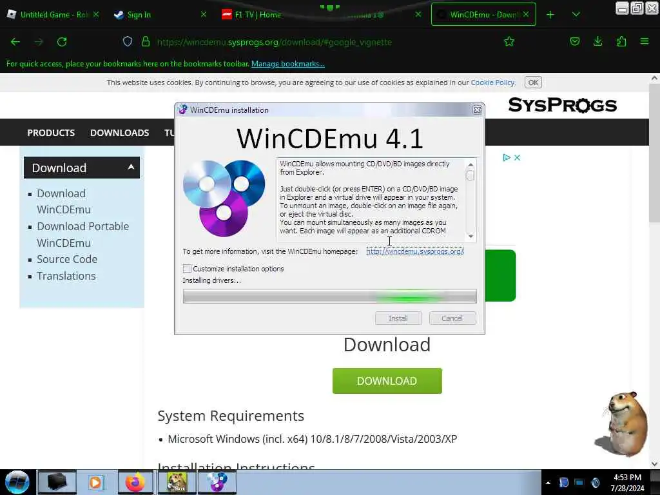Close the Untitled Game tab

pos(96,14)
